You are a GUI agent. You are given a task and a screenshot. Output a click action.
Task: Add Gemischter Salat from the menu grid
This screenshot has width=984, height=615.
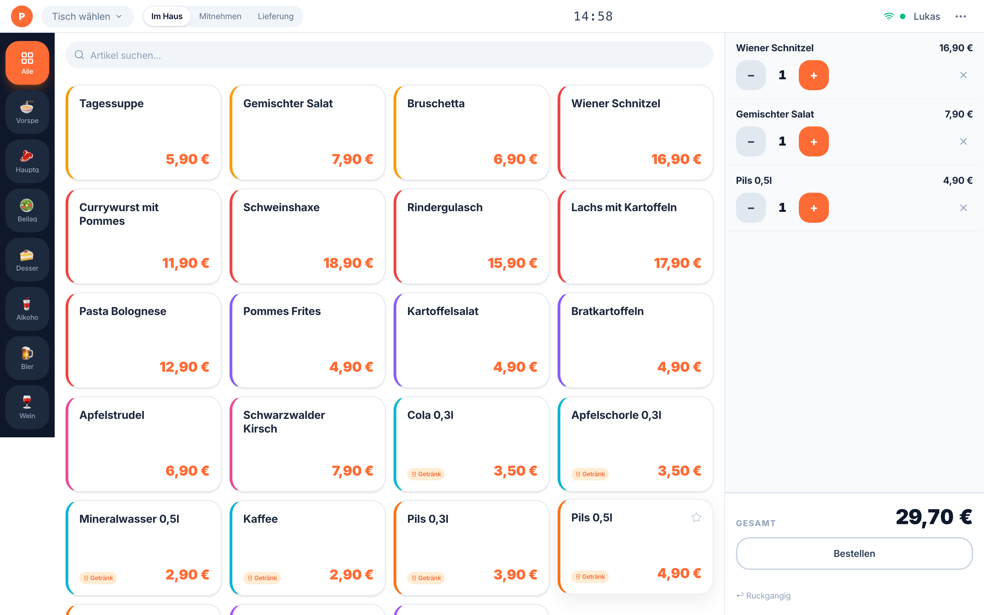click(x=307, y=133)
